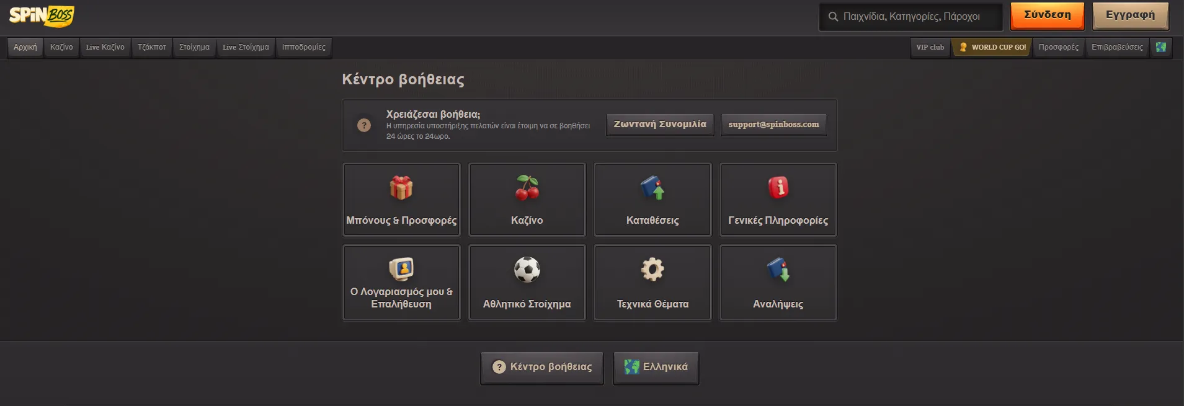This screenshot has height=406, width=1184.
Task: Click the deposit wallet icon with green up arrow
Action: pos(652,187)
